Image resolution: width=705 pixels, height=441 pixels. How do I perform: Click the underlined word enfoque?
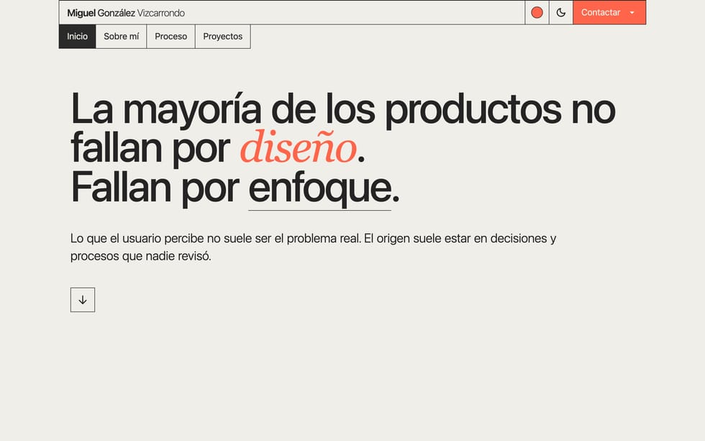319,188
